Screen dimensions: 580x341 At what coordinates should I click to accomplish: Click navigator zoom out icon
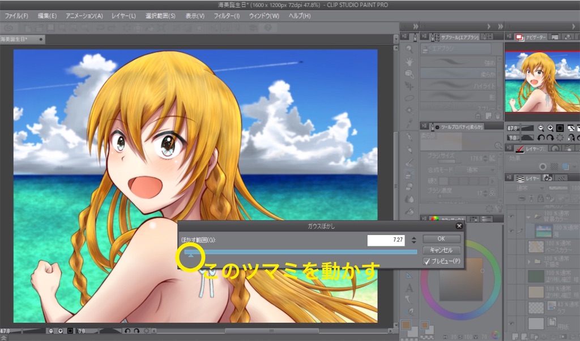pyautogui.click(x=541, y=128)
